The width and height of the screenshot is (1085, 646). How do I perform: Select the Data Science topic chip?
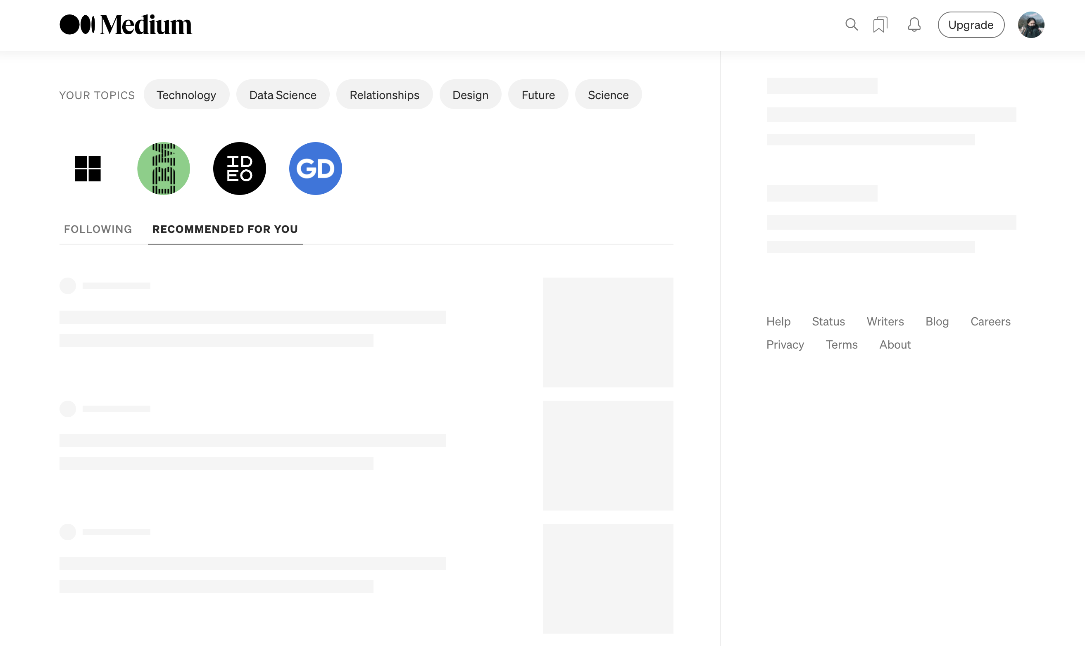pyautogui.click(x=283, y=95)
